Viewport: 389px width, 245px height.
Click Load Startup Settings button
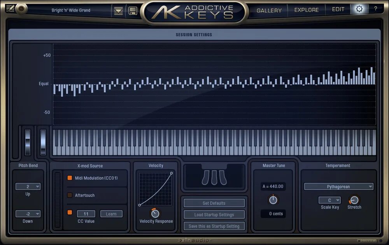pyautogui.click(x=214, y=215)
